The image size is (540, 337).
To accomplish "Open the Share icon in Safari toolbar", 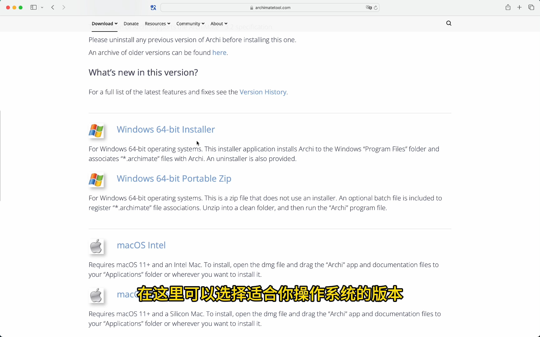I will tap(508, 7).
